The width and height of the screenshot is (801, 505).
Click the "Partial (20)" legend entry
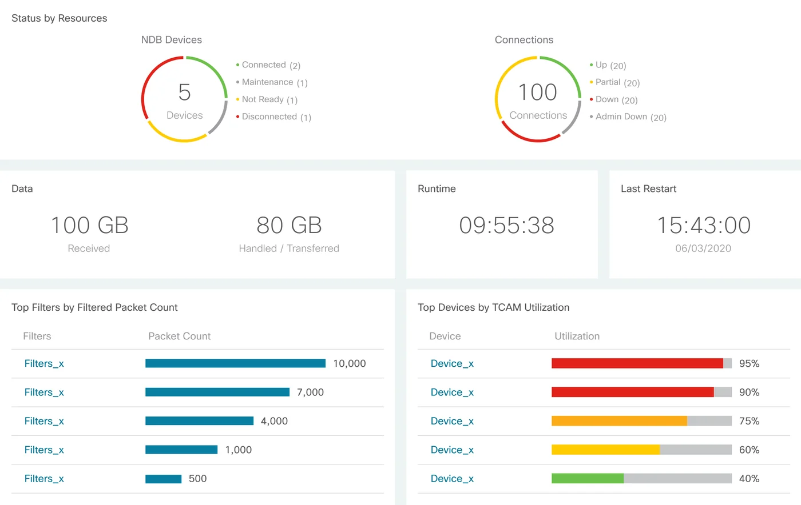pos(614,82)
